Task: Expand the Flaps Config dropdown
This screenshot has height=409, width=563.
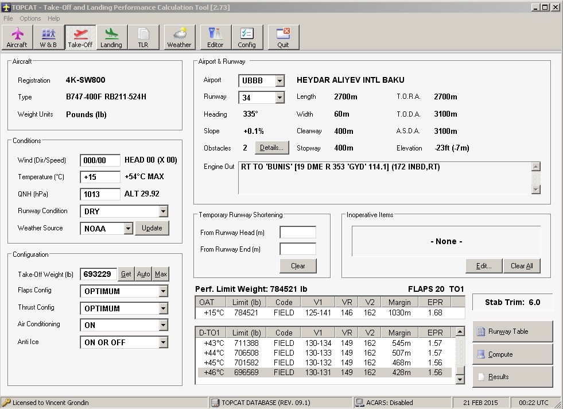Action: tap(164, 291)
